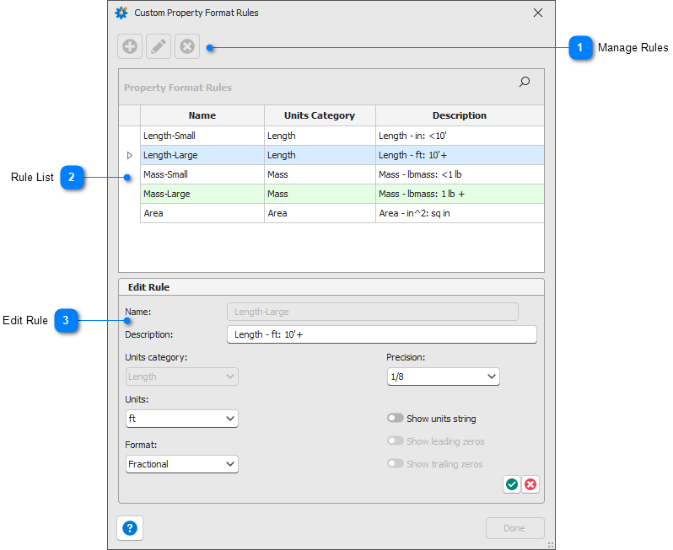Click the Done button
The height and width of the screenshot is (550, 673).
(514, 528)
